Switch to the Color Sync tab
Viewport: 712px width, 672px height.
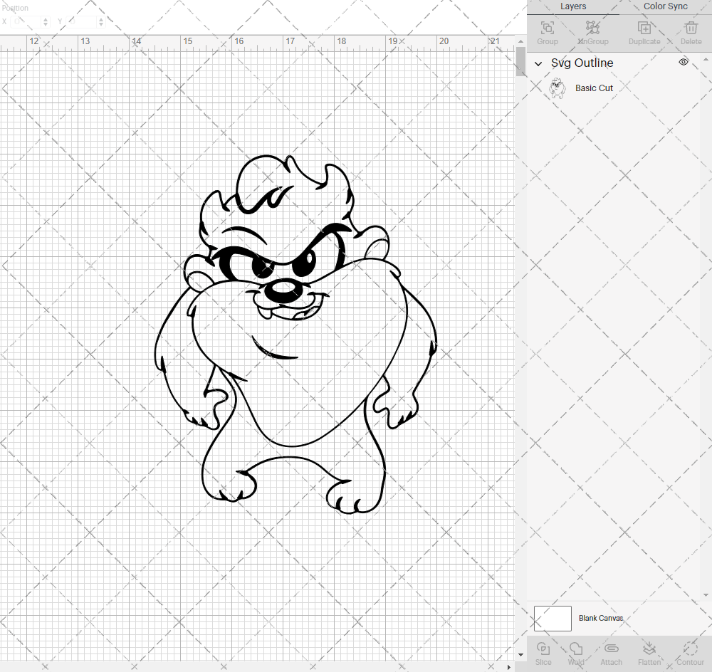[x=665, y=6]
